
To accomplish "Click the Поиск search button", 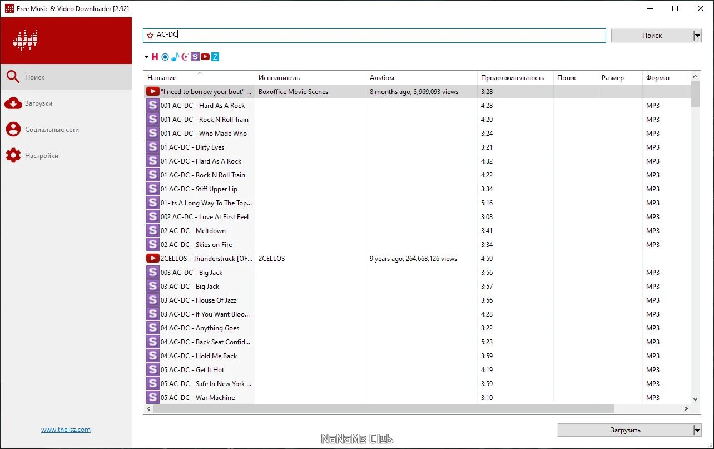I will pos(652,36).
